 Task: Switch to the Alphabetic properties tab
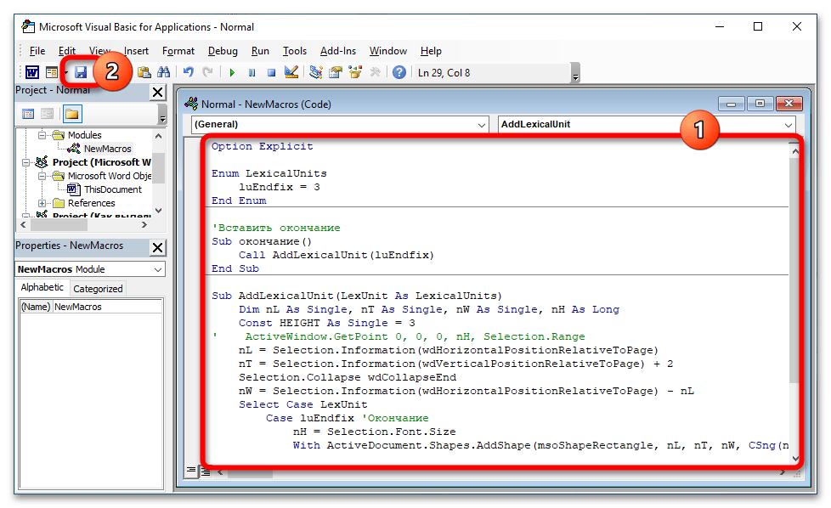pyautogui.click(x=42, y=287)
